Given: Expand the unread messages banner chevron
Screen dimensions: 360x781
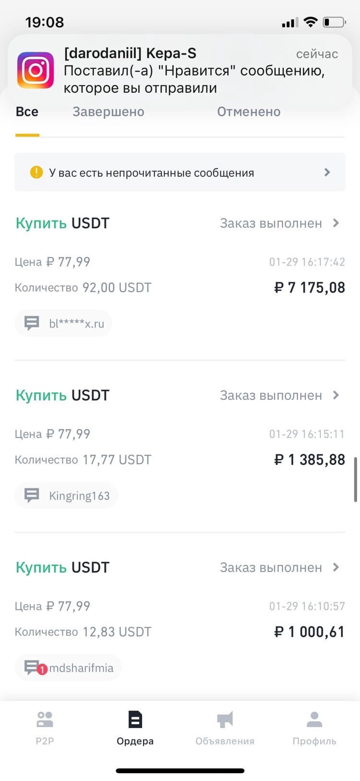Looking at the screenshot, I should coord(327,172).
